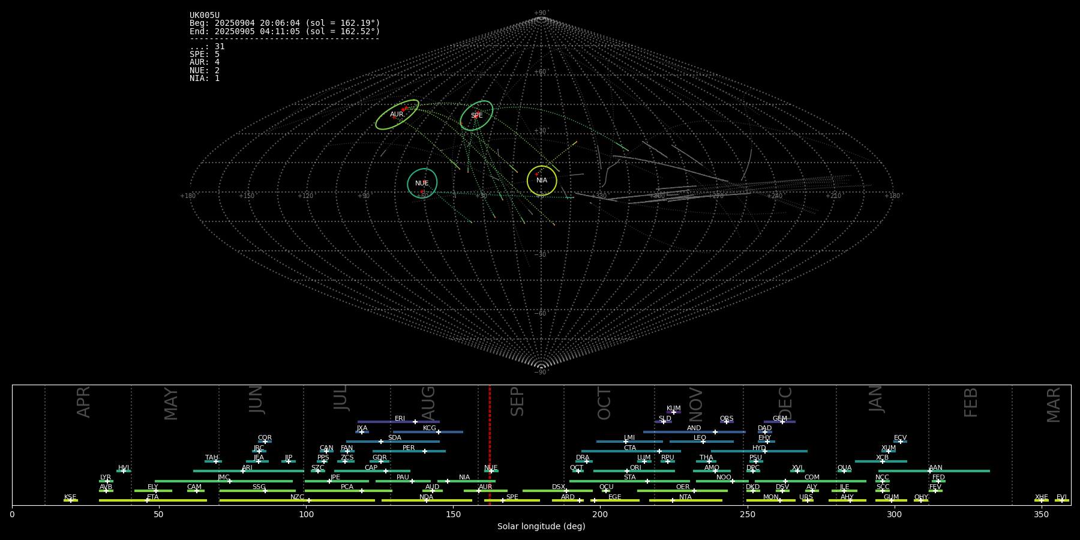The width and height of the screenshot is (1080, 540).
Task: Click the 150 tick on solar longitude axis
Action: tap(453, 514)
